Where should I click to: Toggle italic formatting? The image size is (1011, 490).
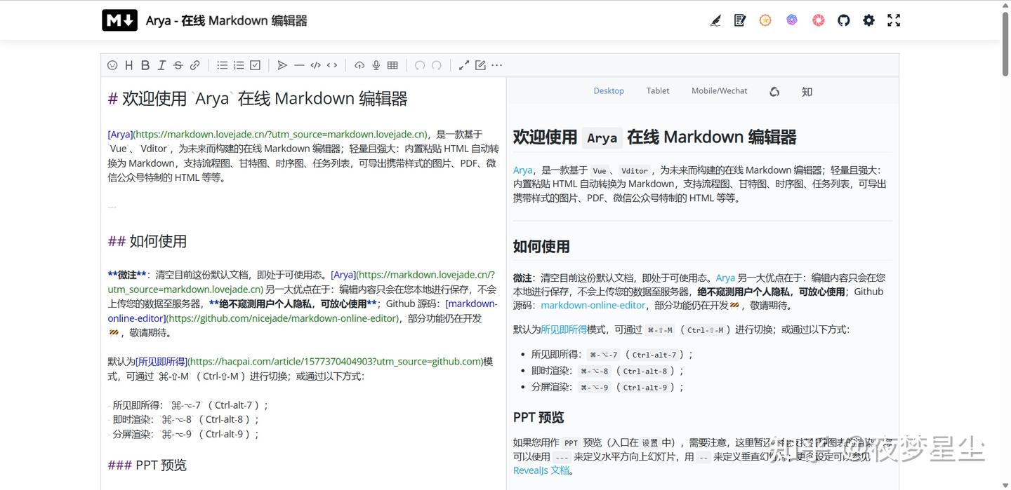[161, 65]
